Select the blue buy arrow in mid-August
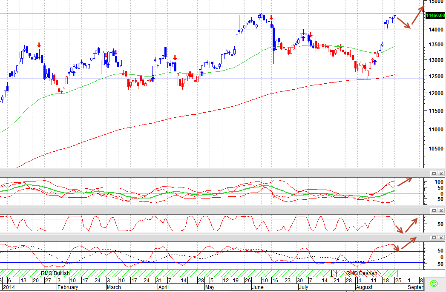Viewport: 446px width, 292px height. click(x=375, y=62)
